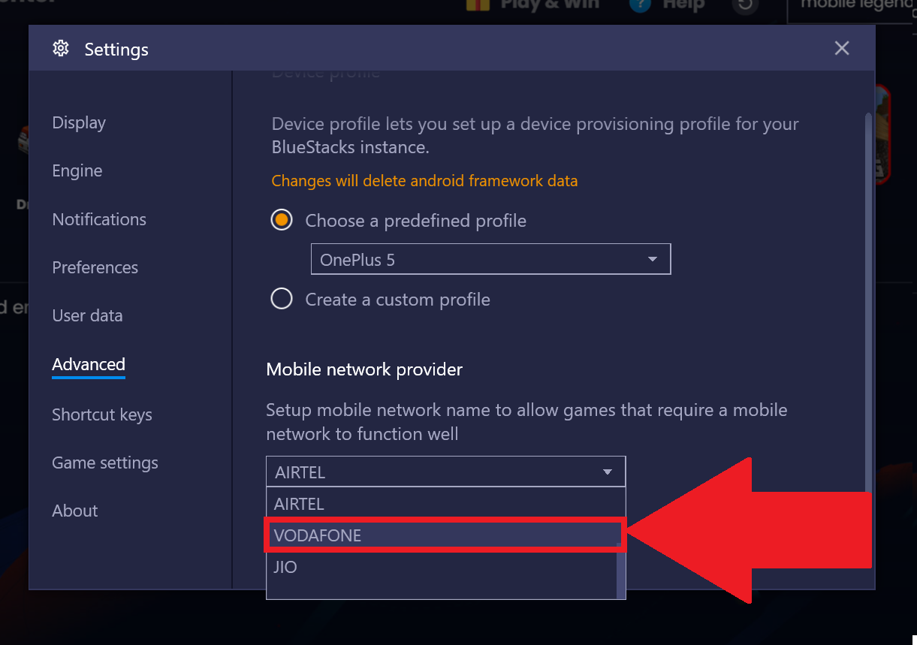The image size is (917, 645).
Task: Go to the Notifications settings section
Action: 99,219
